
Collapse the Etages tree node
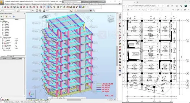[1, 21]
